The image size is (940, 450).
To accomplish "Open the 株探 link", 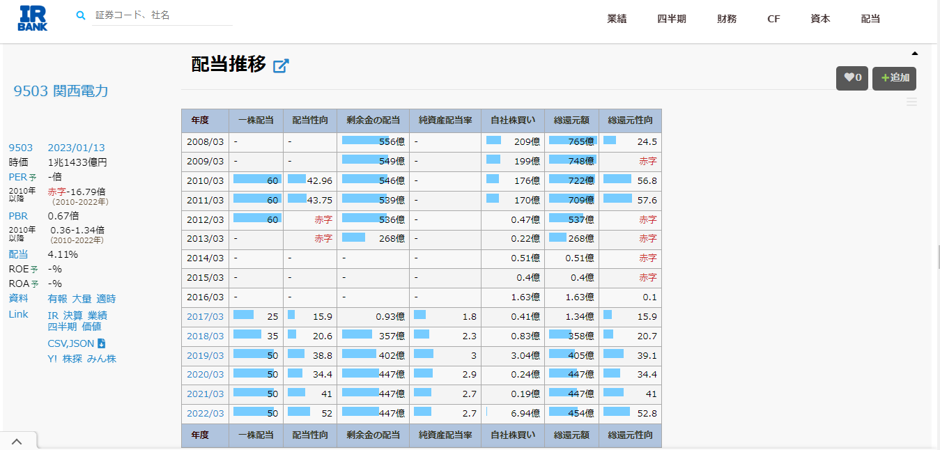I will [x=72, y=359].
